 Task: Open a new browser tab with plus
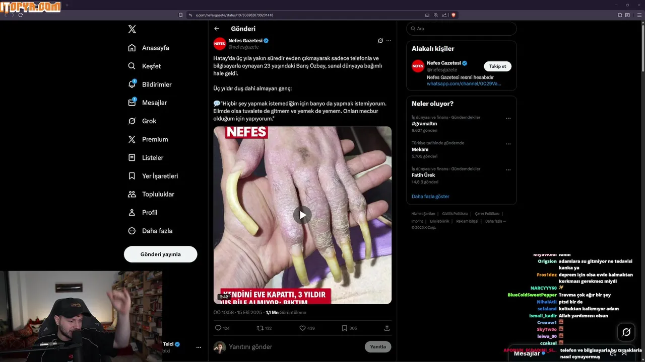[x=67, y=5]
